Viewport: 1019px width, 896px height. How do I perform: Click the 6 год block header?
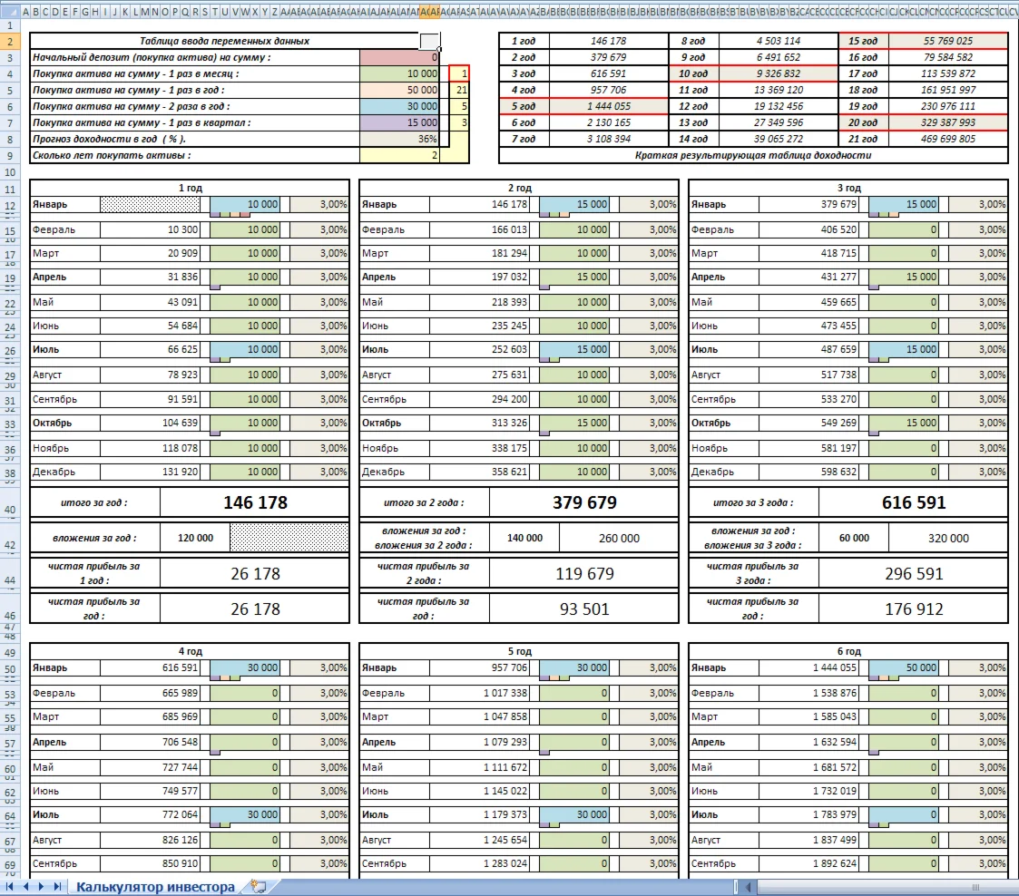pyautogui.click(x=848, y=651)
